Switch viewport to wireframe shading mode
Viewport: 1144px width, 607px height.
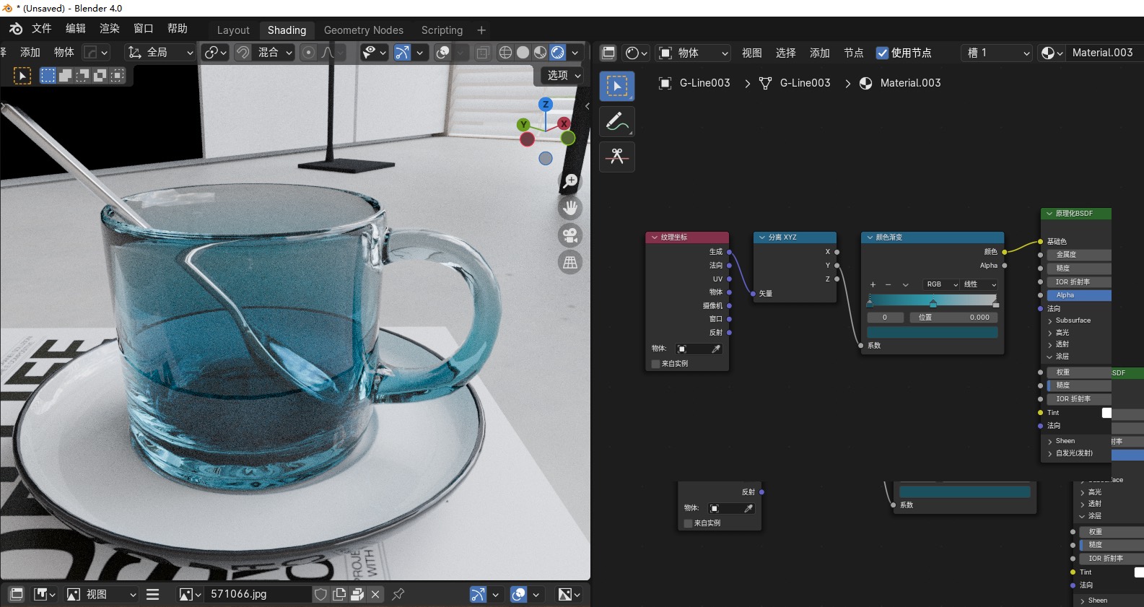coord(505,53)
